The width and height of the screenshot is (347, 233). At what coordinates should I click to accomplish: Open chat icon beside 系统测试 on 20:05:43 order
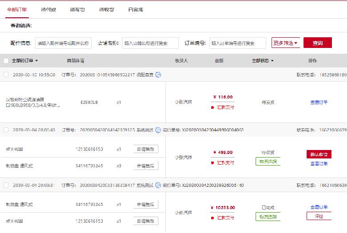[158, 130]
